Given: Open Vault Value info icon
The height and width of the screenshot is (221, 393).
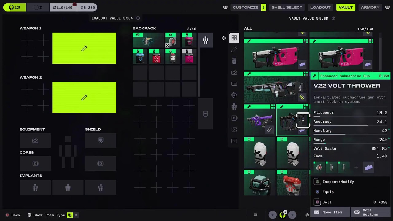Looking at the screenshot, I should coord(333,18).
